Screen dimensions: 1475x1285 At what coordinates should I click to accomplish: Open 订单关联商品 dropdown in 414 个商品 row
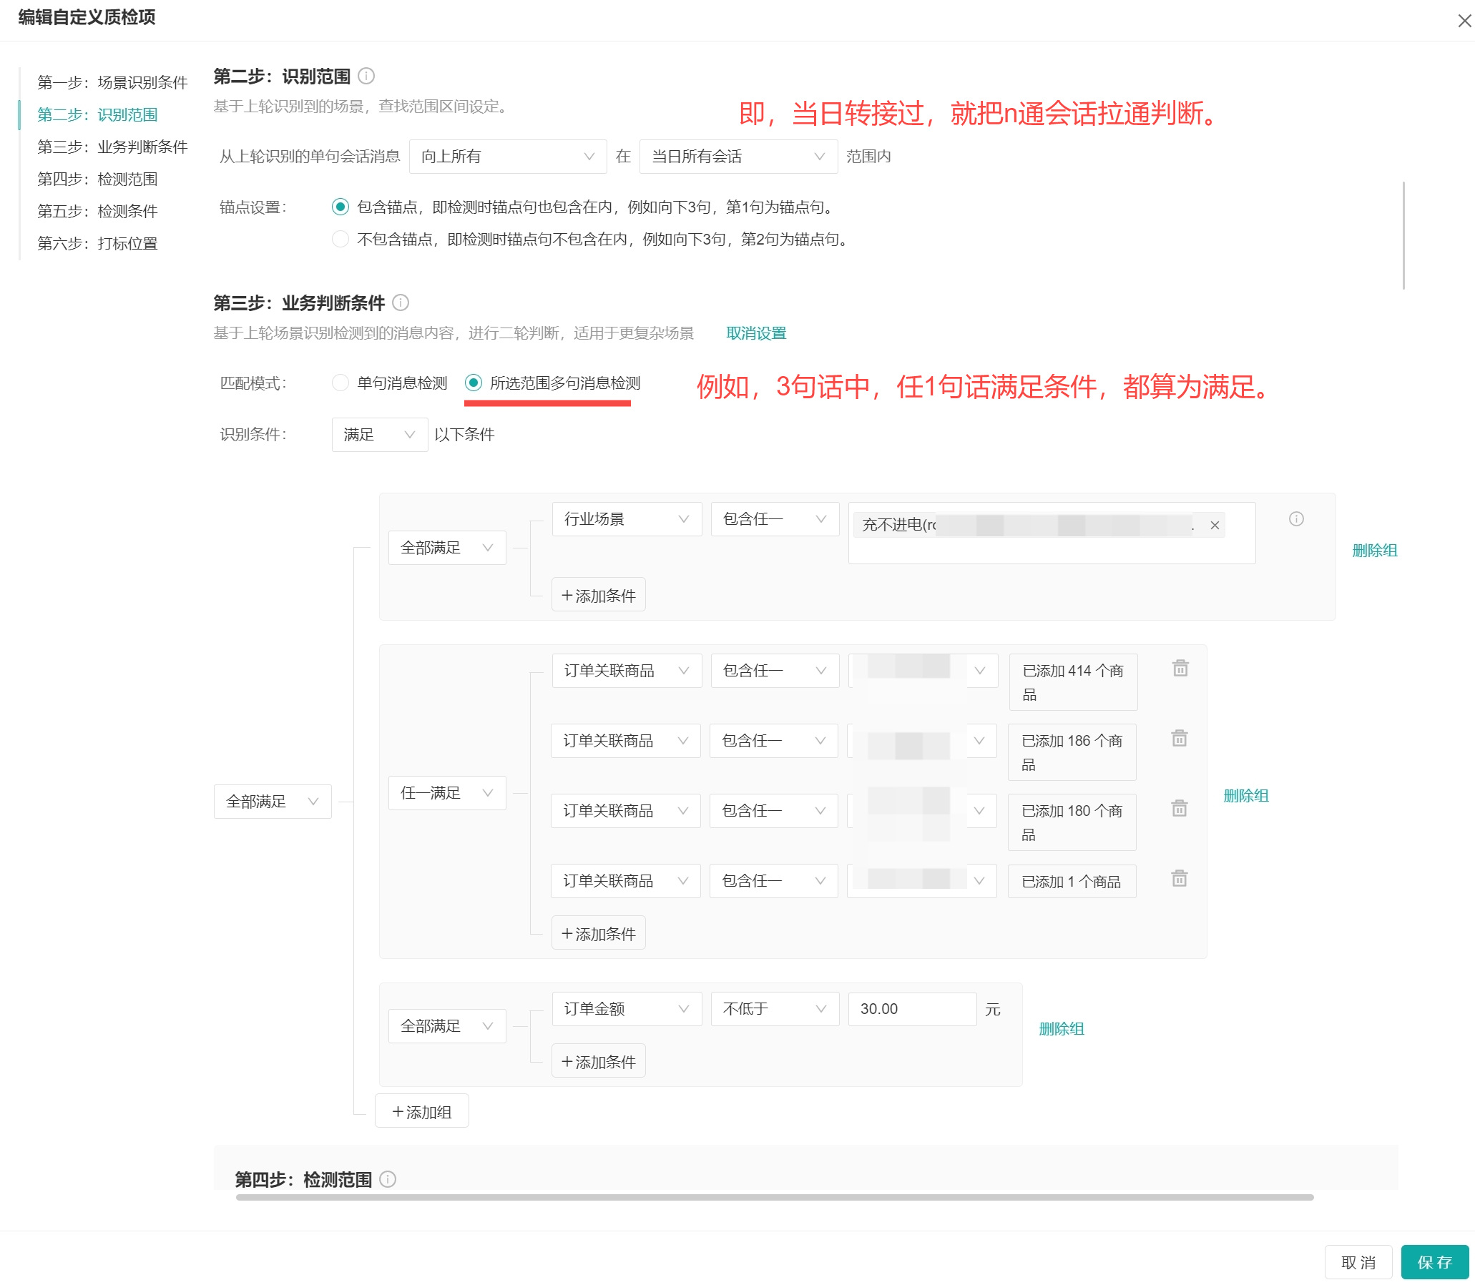pyautogui.click(x=627, y=671)
